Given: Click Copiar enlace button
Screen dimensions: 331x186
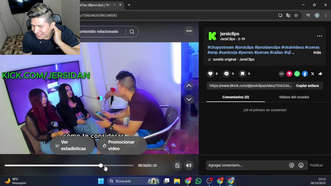Looking at the screenshot, I should click(307, 86).
